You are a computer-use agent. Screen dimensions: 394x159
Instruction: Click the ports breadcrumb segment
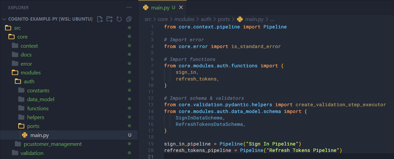pos(224,19)
